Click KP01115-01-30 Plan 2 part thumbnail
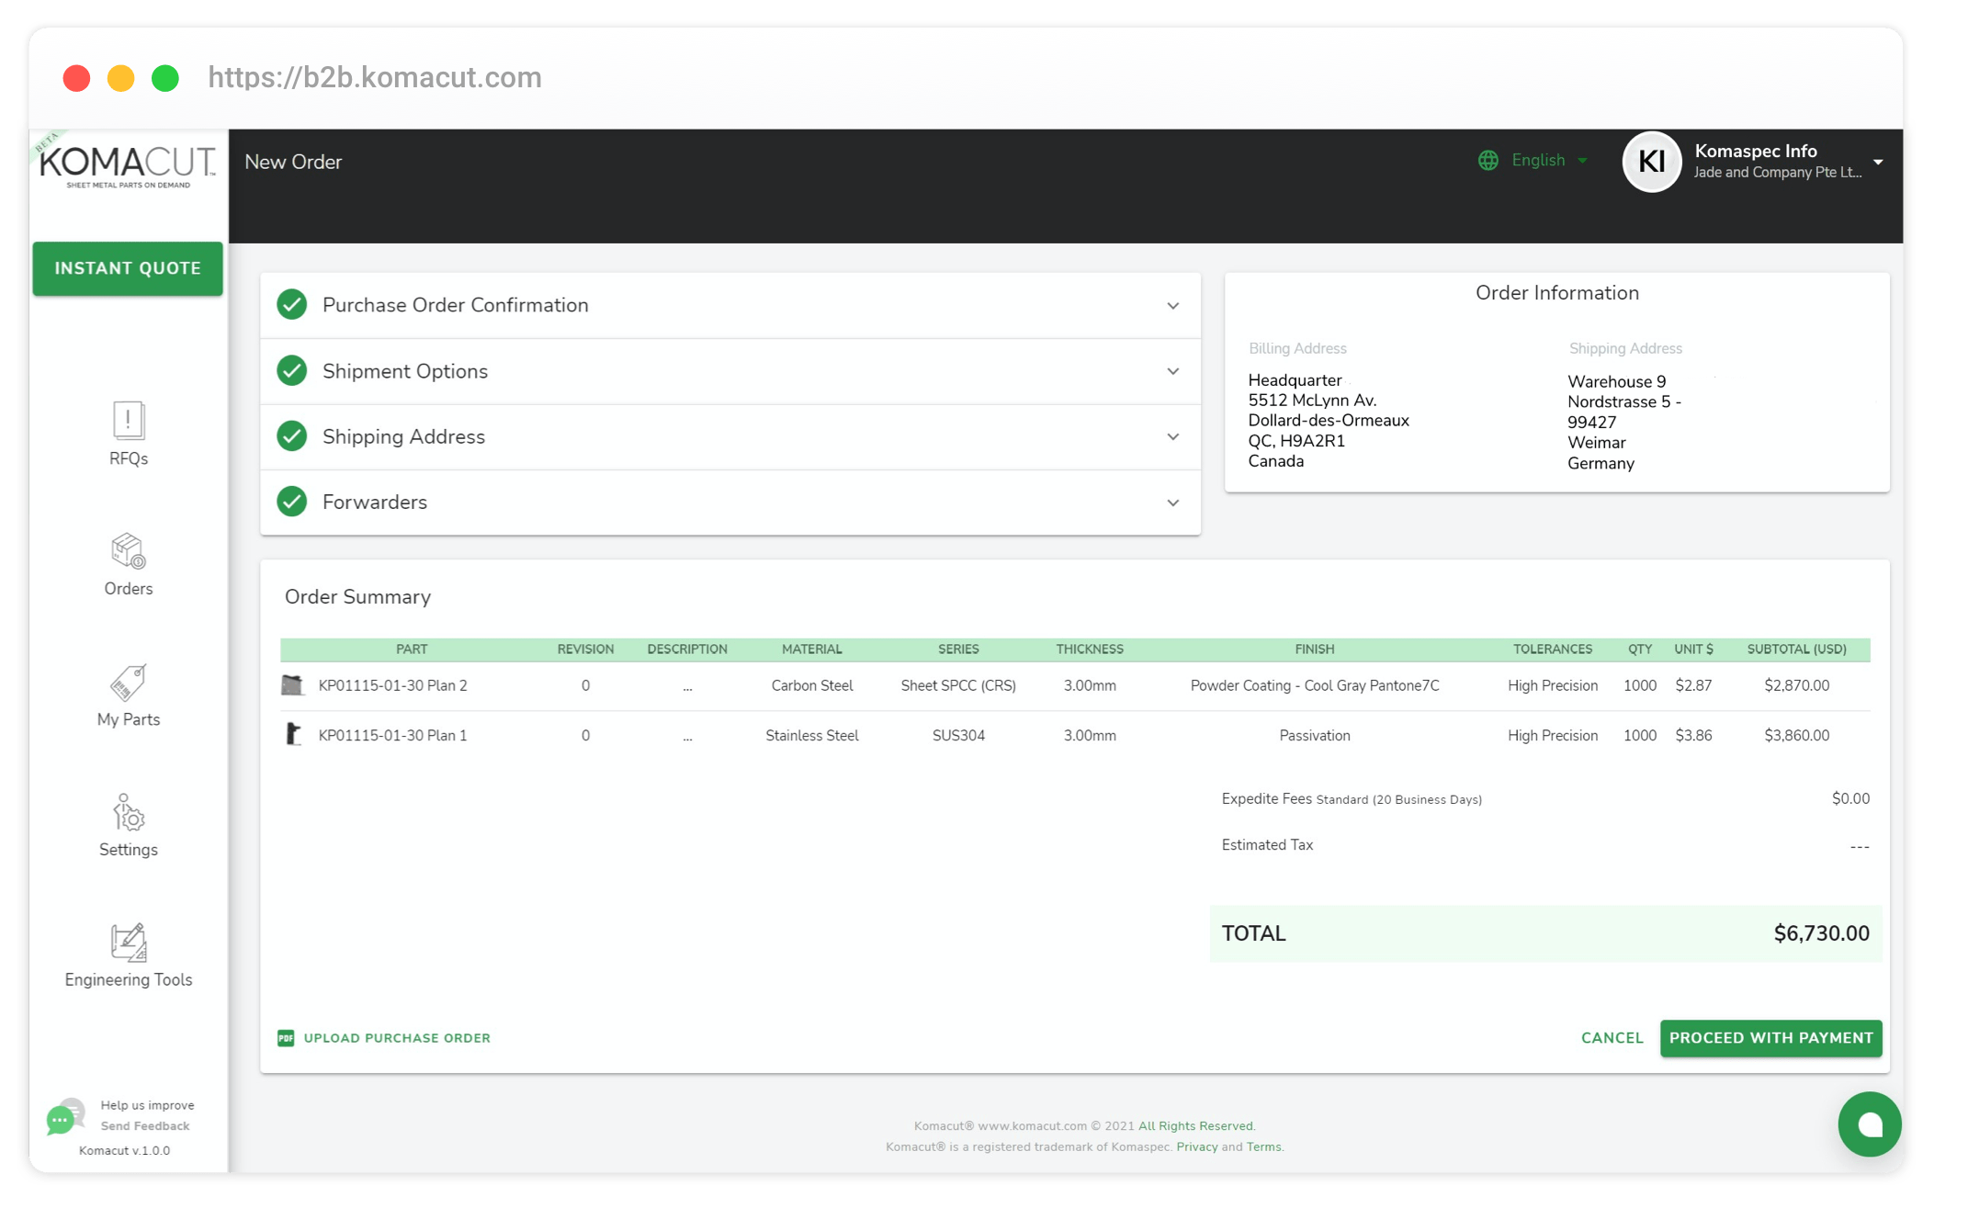 coord(292,685)
